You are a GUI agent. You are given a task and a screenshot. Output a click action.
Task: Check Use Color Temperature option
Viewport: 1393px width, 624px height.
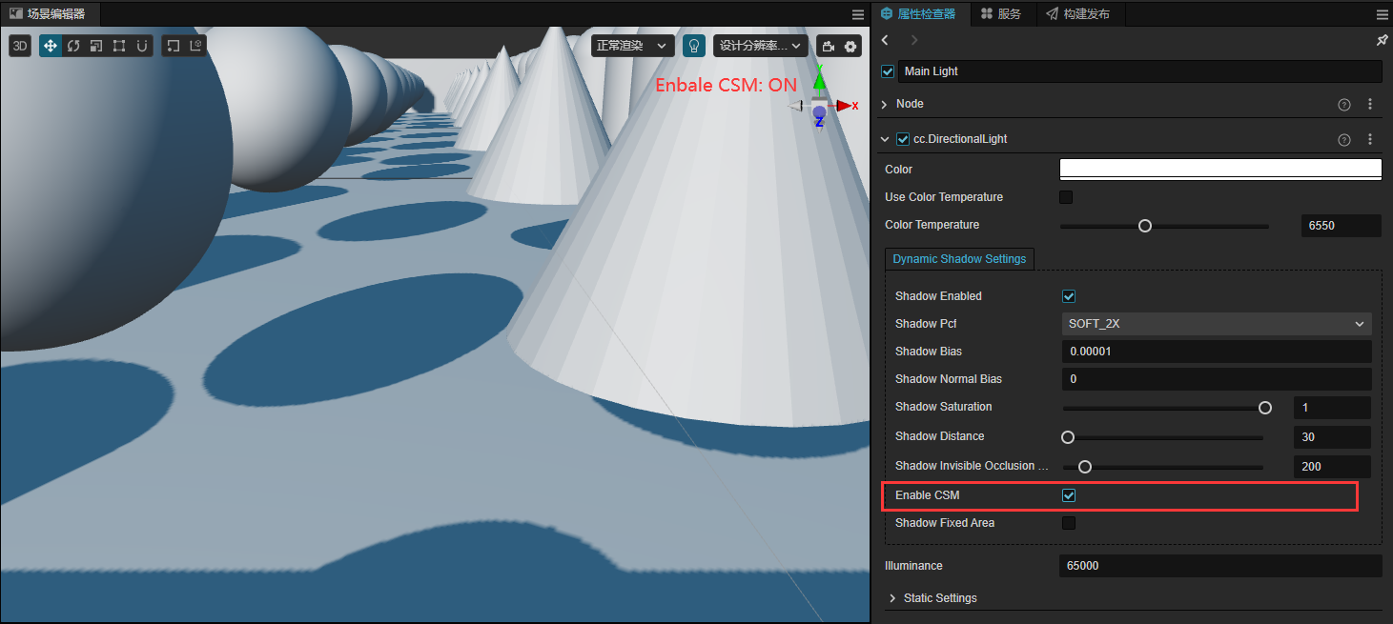(1066, 197)
